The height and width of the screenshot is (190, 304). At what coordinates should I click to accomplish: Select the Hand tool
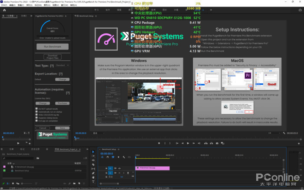click(93, 177)
